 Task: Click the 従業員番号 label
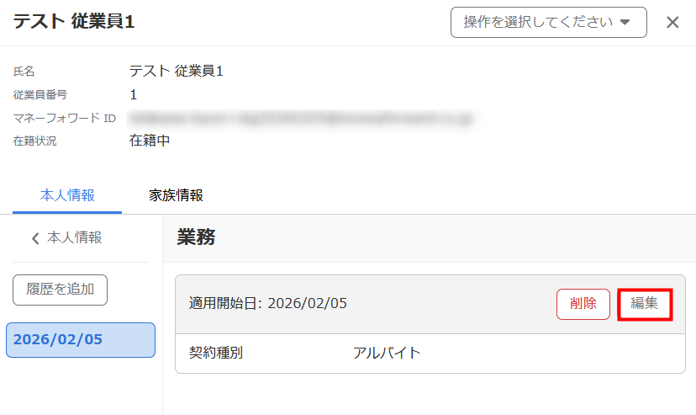click(40, 94)
